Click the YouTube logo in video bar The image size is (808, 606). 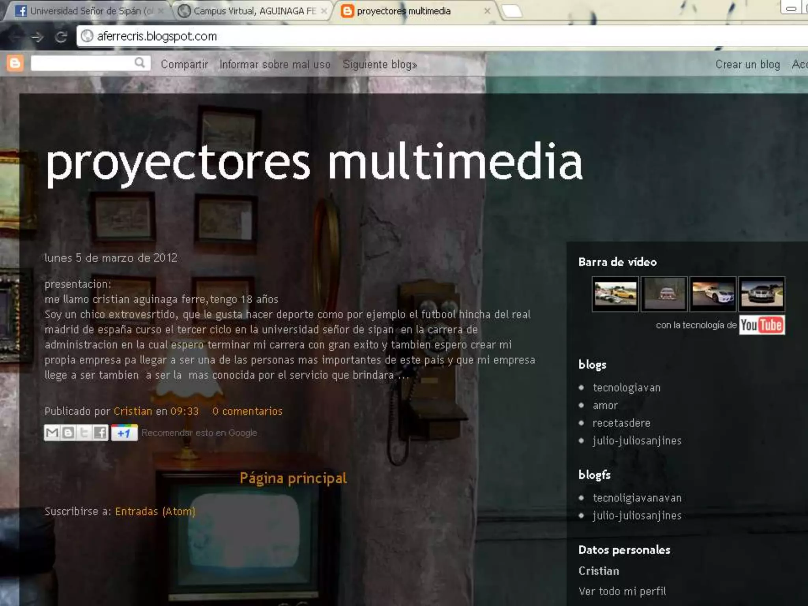pos(761,325)
